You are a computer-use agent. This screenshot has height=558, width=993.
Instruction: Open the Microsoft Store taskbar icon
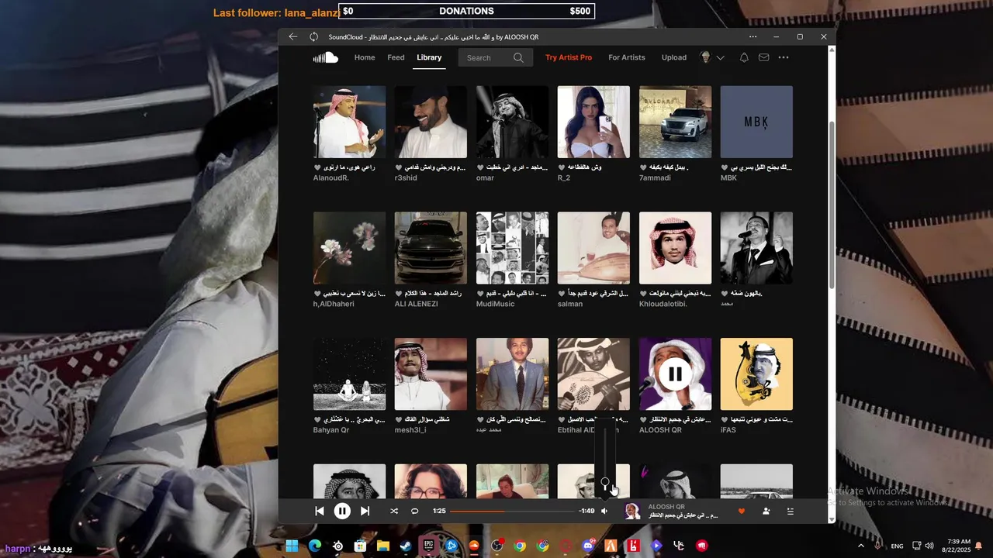360,546
